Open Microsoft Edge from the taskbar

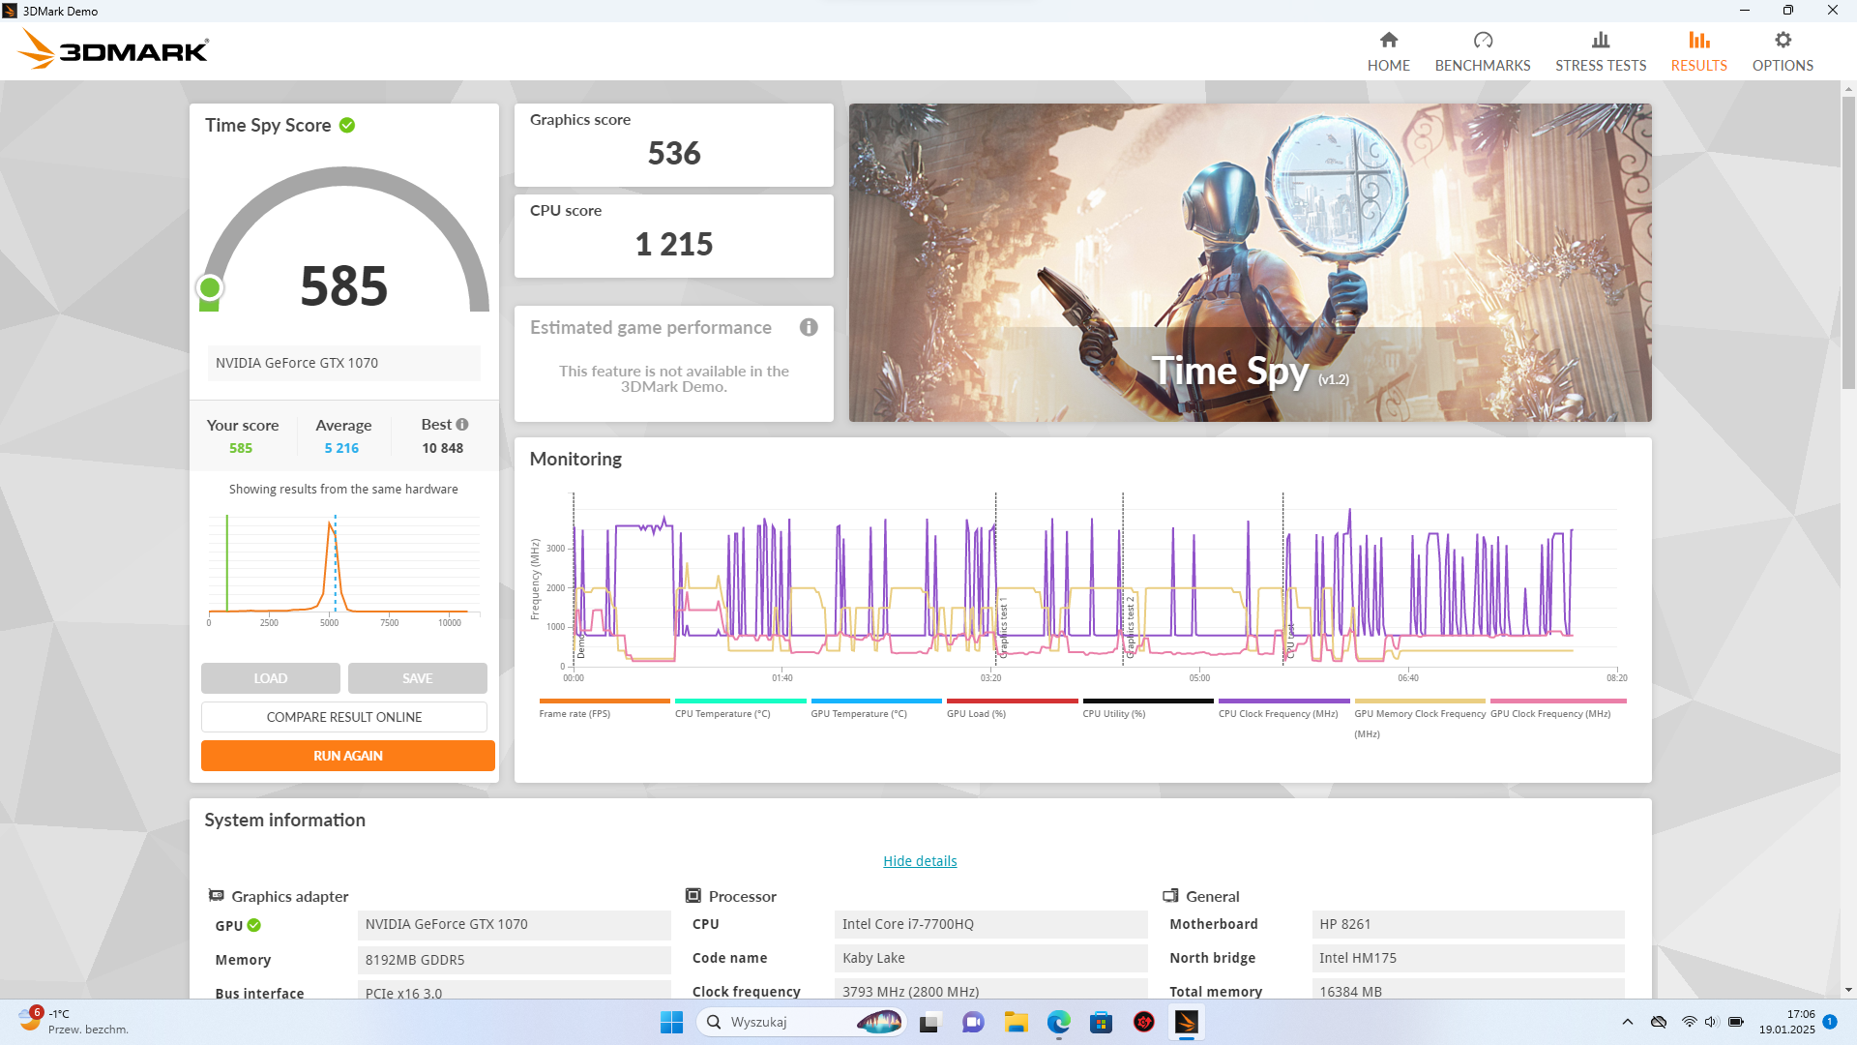(1058, 1022)
